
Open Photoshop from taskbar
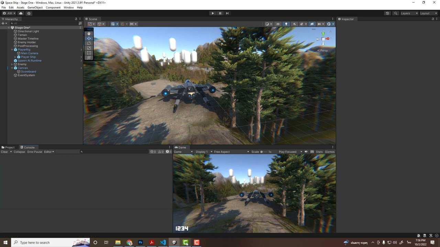tap(140, 243)
